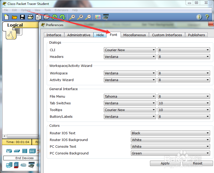Click the left scroll arrow below the workspace
Image resolution: width=214 pixels, height=173 pixels.
4,136
